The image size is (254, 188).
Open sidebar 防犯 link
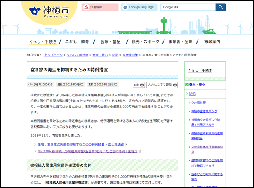[x=192, y=94]
